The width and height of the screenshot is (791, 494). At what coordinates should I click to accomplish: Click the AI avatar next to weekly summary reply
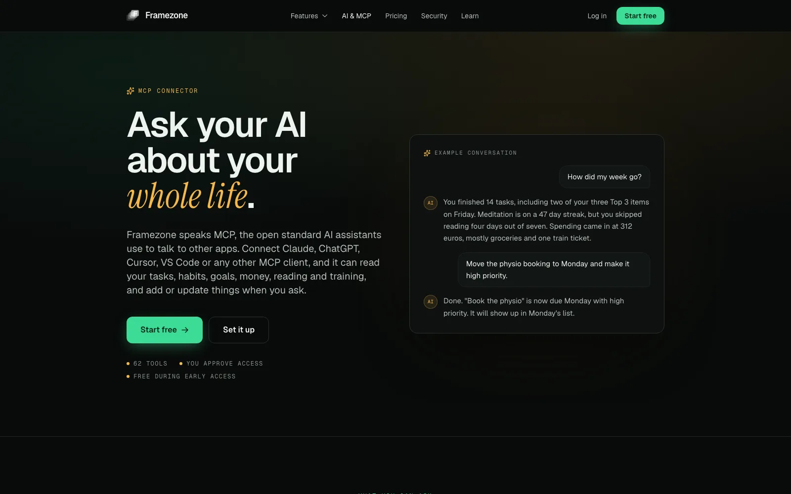click(x=431, y=203)
